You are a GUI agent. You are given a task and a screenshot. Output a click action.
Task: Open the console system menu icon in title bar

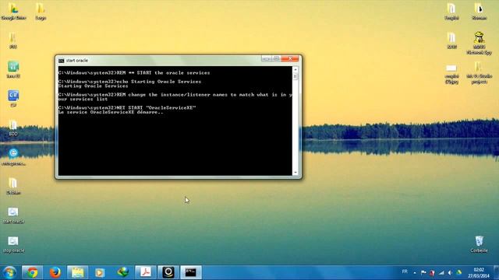[61, 61]
